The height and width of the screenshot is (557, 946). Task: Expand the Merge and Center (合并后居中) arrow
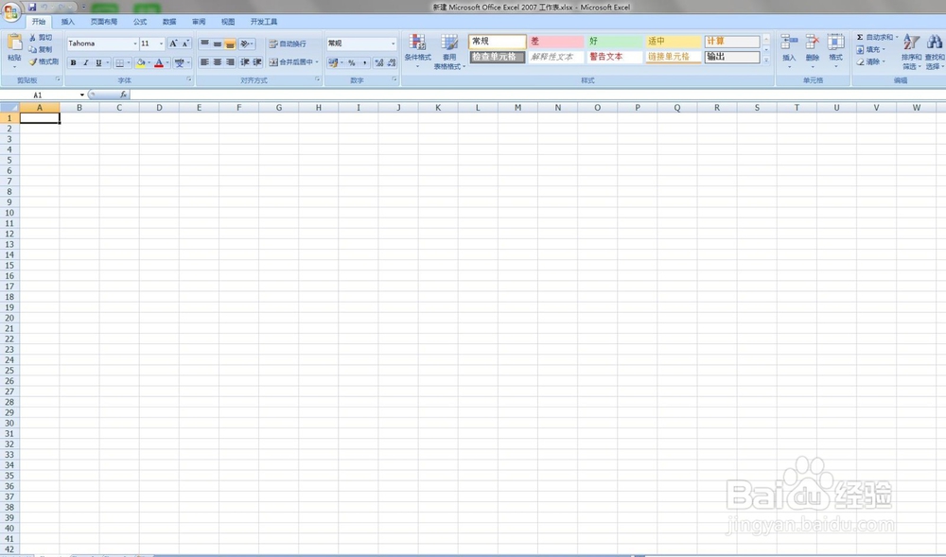point(317,62)
